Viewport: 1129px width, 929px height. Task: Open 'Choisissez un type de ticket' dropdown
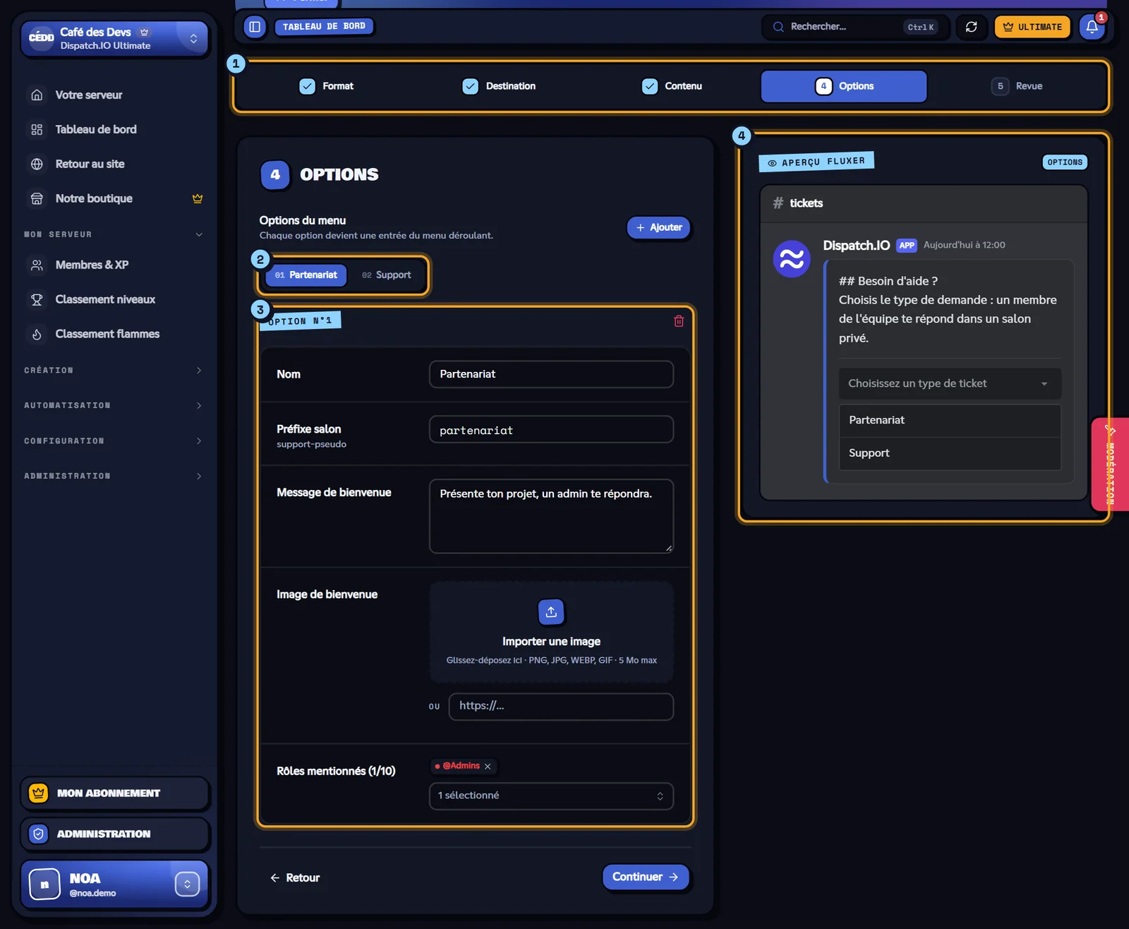point(949,383)
